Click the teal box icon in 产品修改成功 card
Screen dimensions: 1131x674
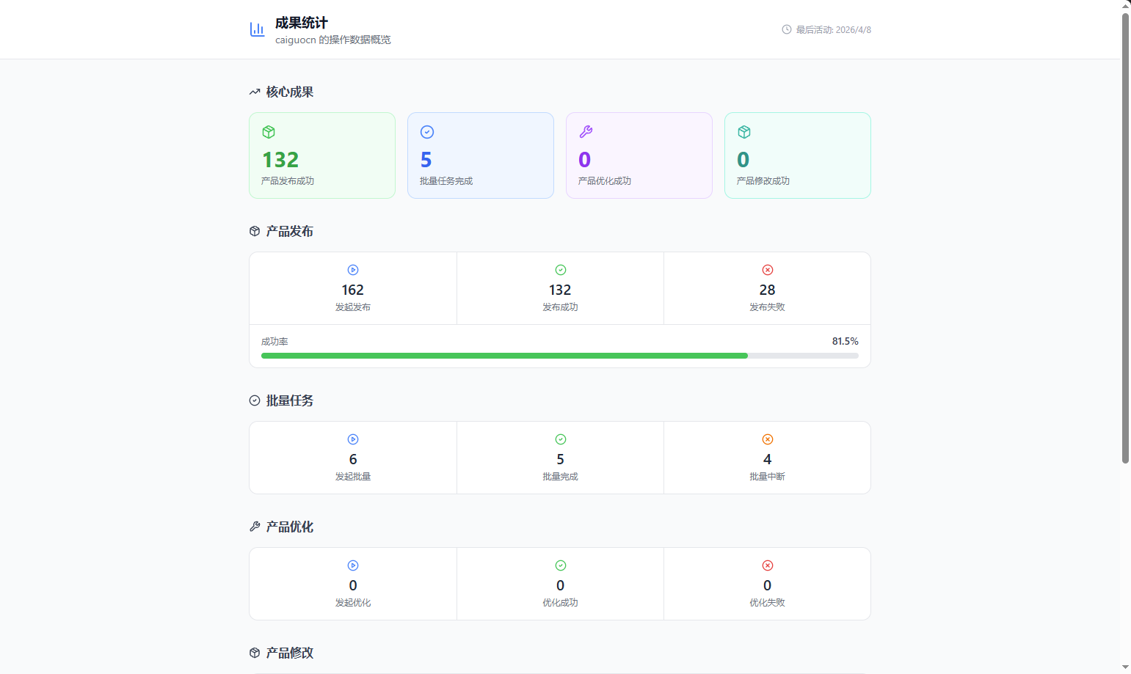coord(744,132)
